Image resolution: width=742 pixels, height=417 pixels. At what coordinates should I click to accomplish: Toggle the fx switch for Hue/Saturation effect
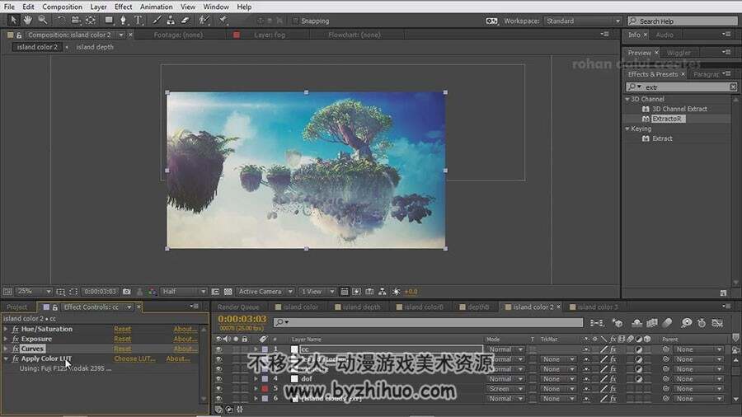15,329
